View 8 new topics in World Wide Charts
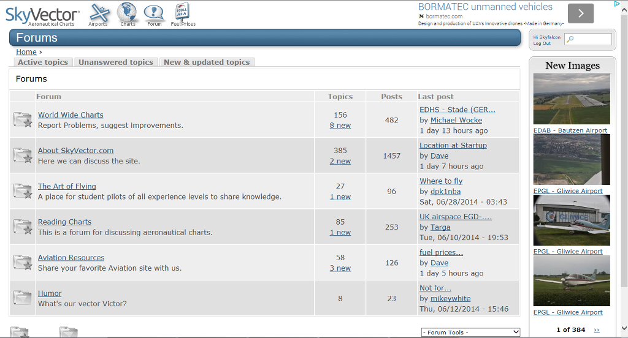Screen dimensions: 628x338 point(340,125)
